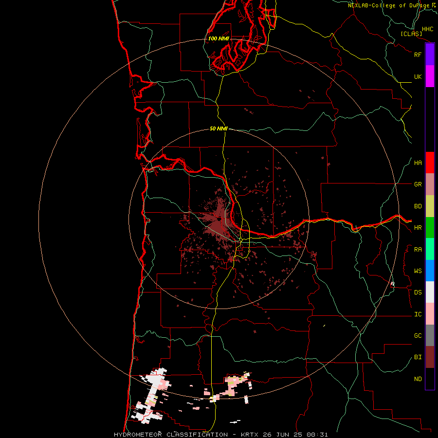Click the mint green RA swatch

[x=430, y=249]
